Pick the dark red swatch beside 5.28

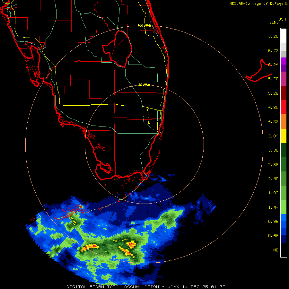(x=284, y=93)
